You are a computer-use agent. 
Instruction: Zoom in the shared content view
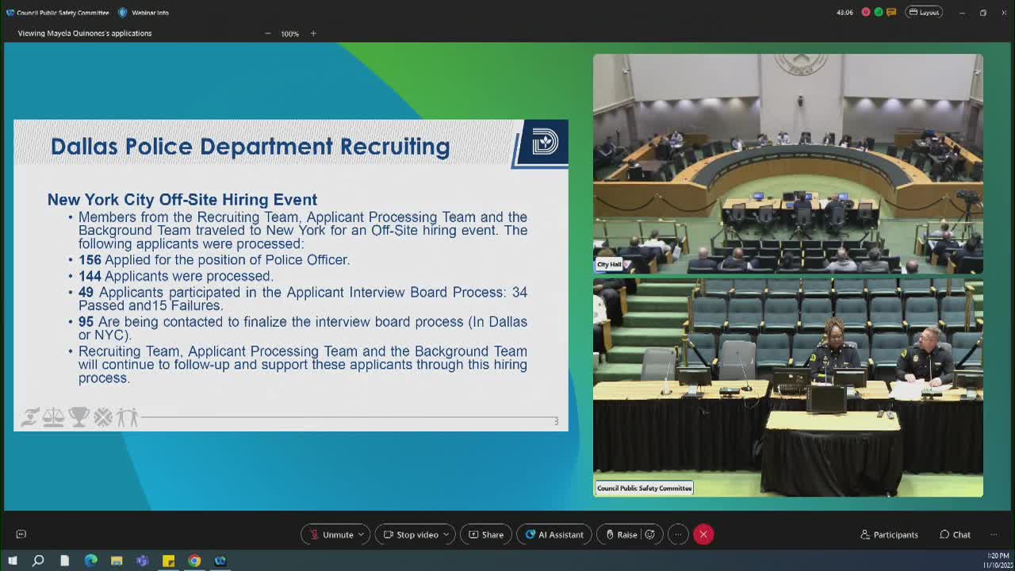click(x=313, y=33)
